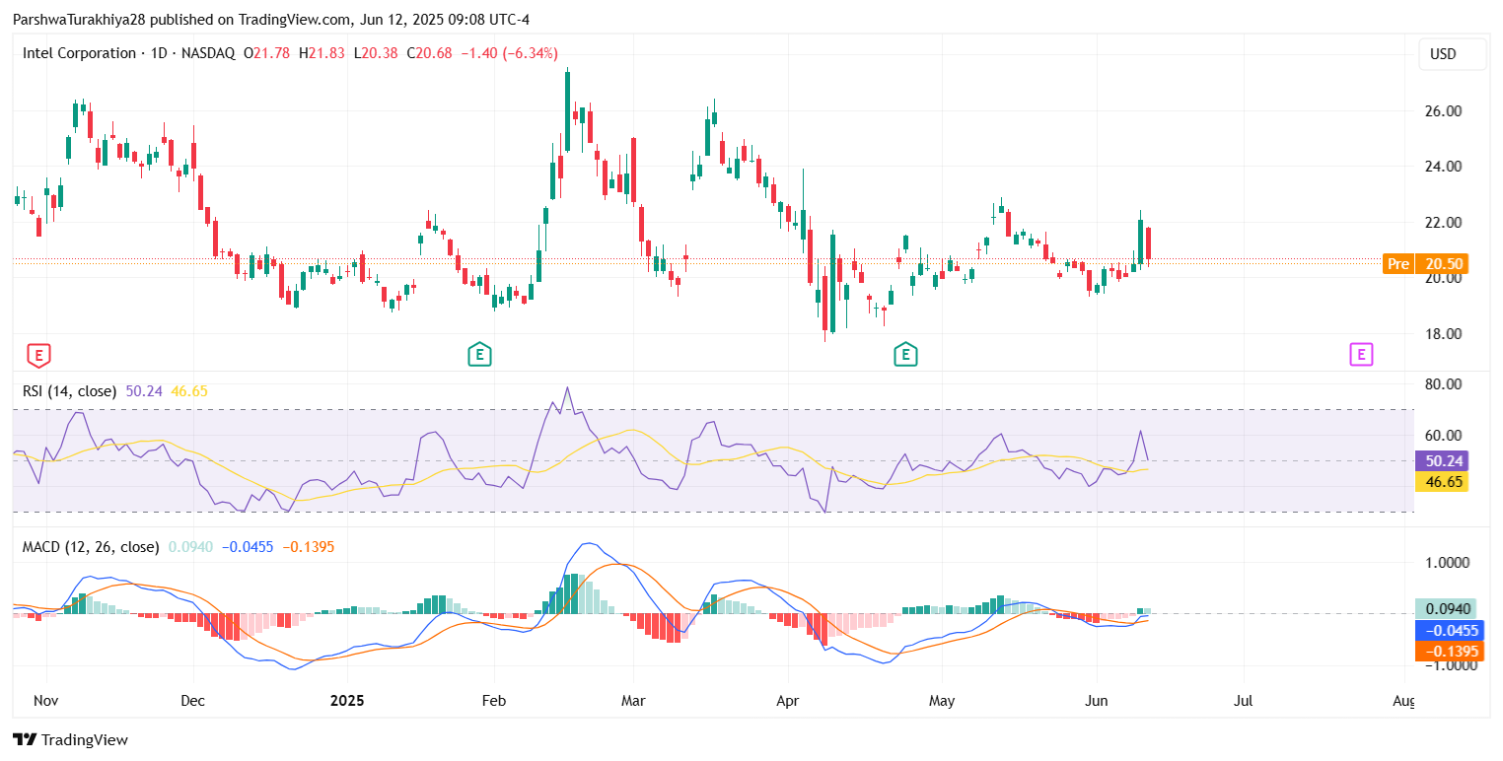
Task: Select the RSI (14, close) indicator label
Action: (x=69, y=391)
